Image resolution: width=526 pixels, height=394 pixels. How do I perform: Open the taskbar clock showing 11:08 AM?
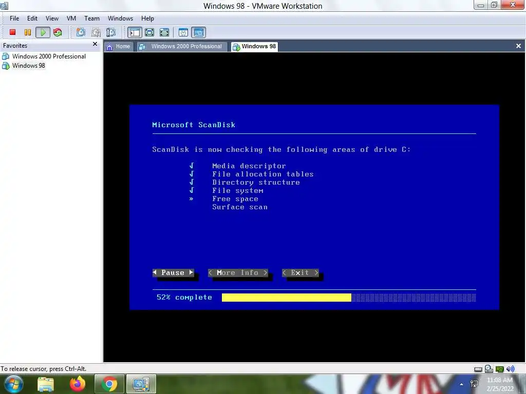pos(500,384)
